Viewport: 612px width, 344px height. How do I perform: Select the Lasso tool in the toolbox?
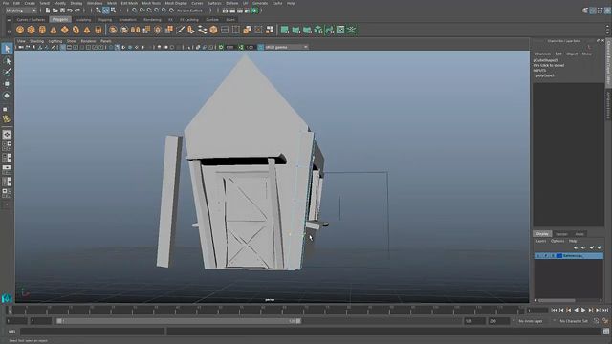pyautogui.click(x=7, y=61)
